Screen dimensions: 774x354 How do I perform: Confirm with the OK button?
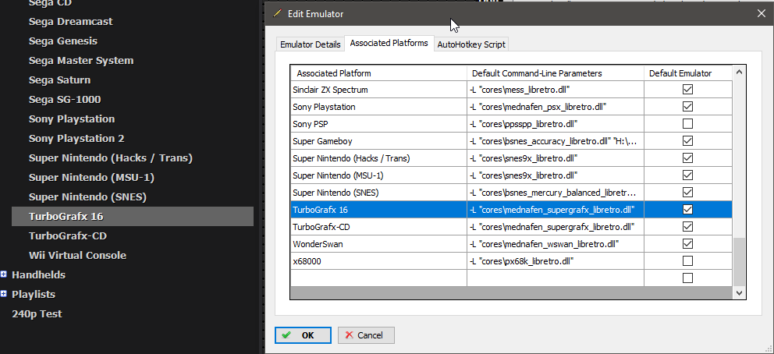(x=303, y=335)
